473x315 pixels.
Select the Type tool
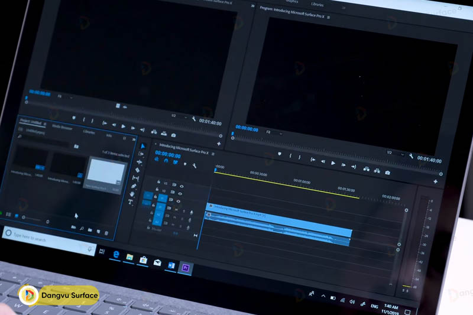[131, 202]
